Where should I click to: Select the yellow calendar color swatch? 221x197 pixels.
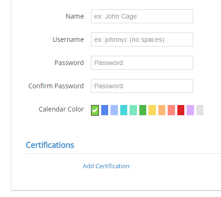(152, 110)
